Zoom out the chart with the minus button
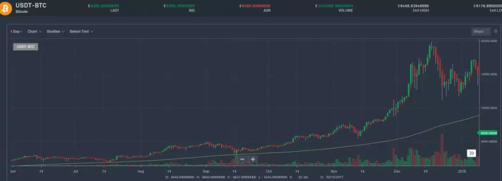Image resolution: width=502 pixels, height=181 pixels. [x=242, y=159]
